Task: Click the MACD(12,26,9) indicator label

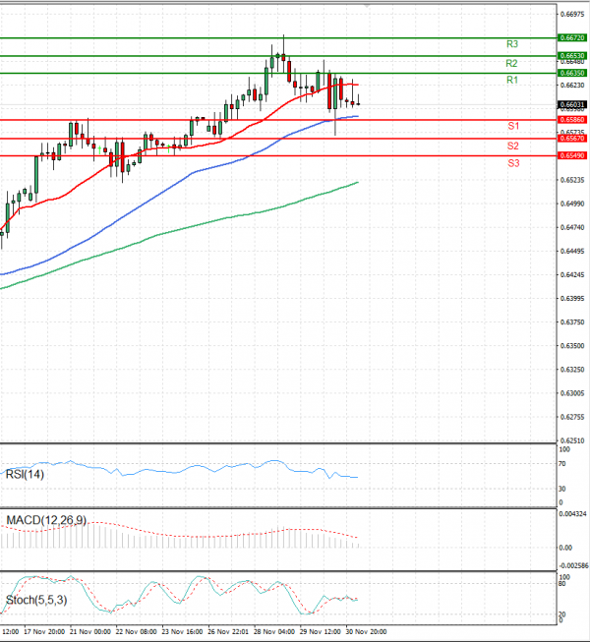Action: click(46, 520)
